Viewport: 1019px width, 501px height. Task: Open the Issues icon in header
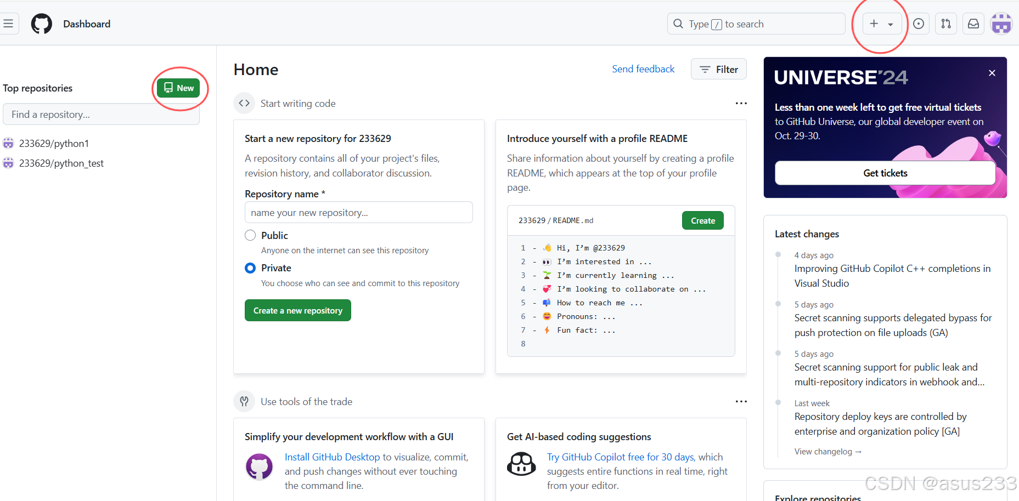(x=919, y=24)
